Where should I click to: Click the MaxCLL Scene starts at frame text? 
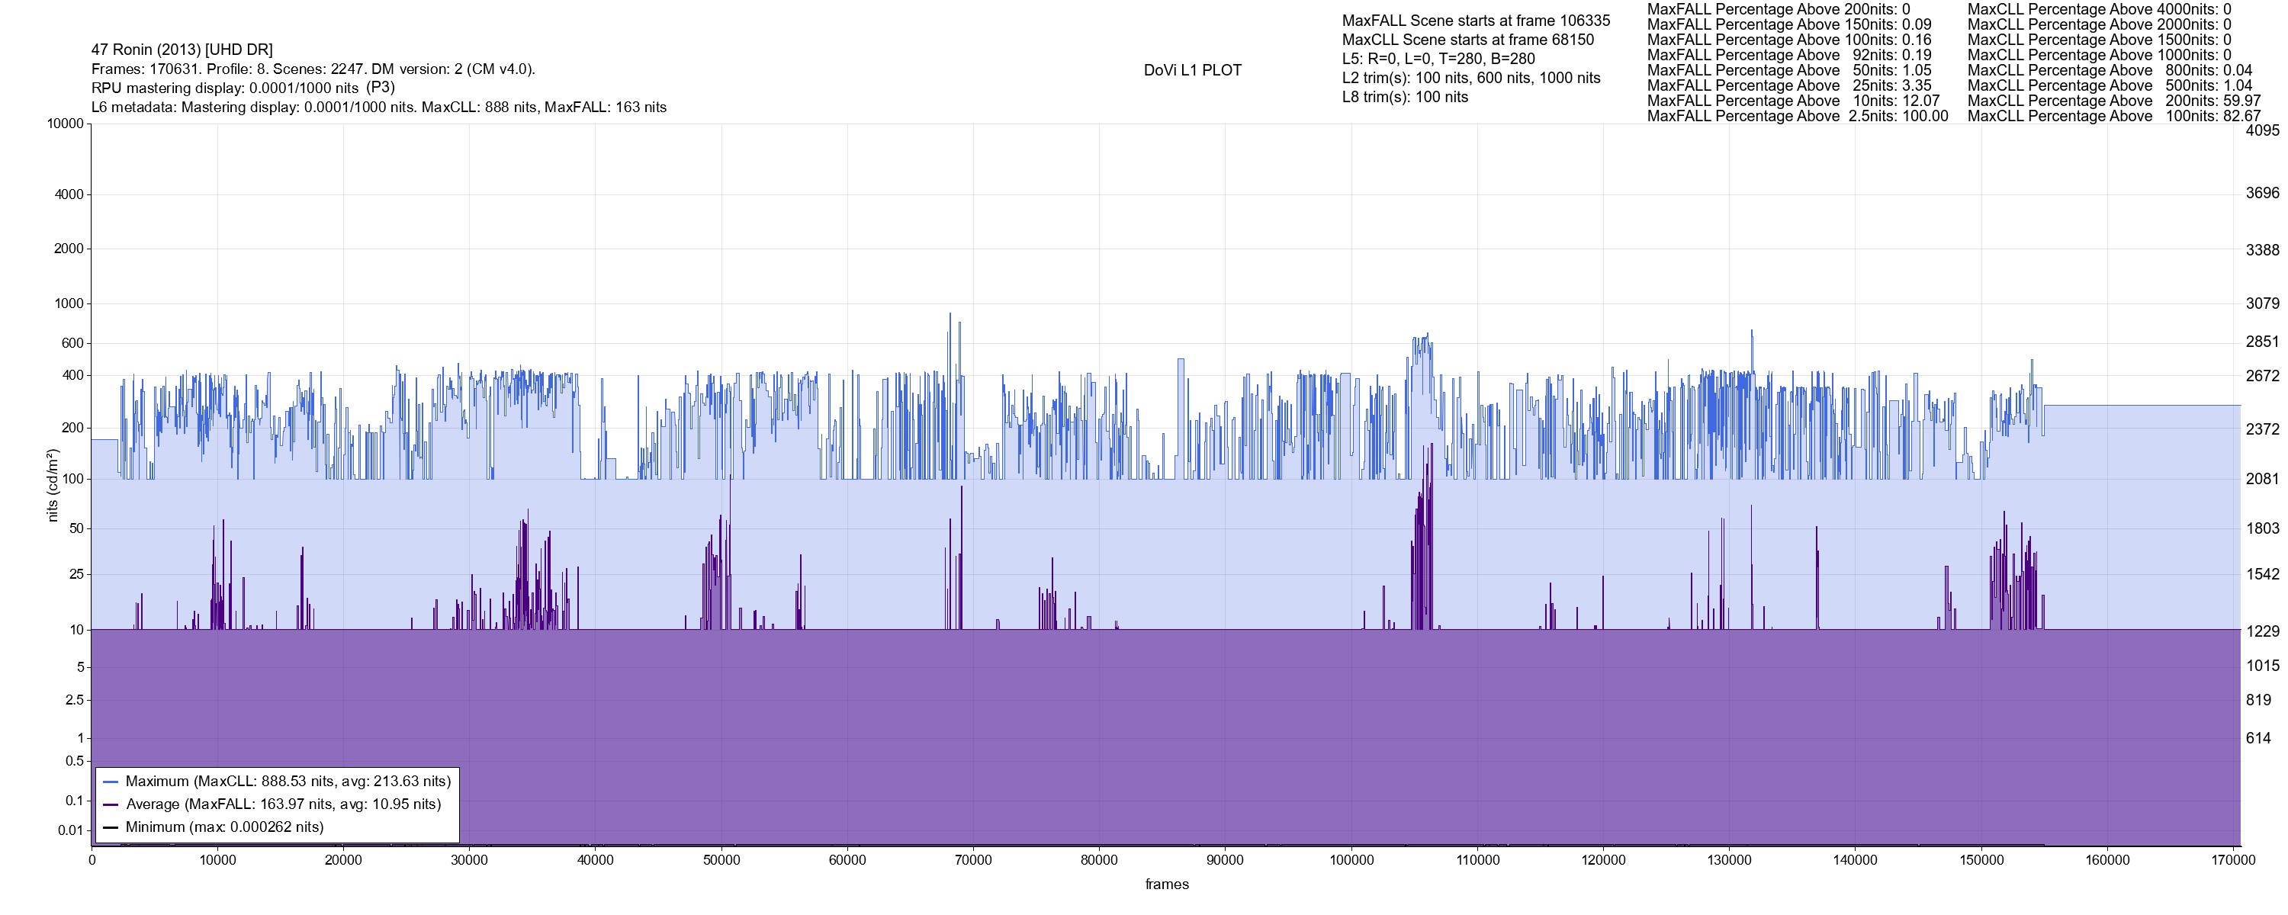pos(1467,40)
